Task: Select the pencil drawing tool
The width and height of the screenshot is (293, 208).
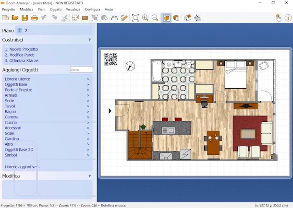Action: (124, 18)
